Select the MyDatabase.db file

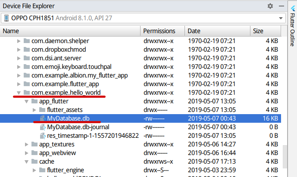pyautogui.click(x=68, y=118)
